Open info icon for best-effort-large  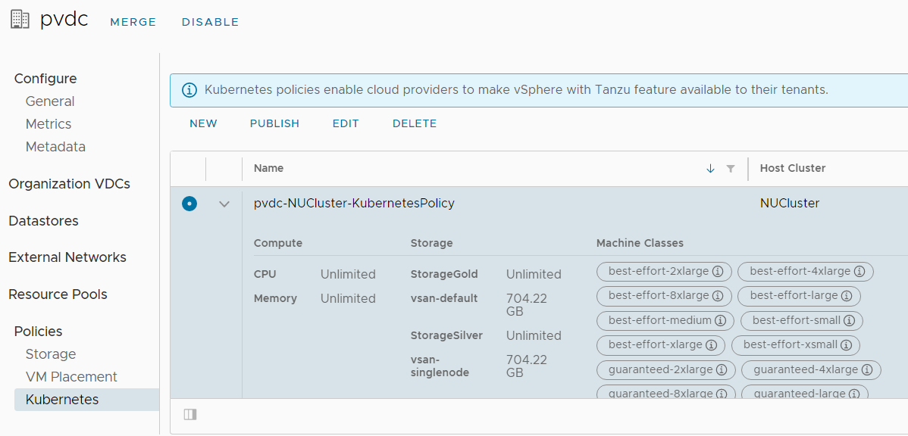pos(846,295)
